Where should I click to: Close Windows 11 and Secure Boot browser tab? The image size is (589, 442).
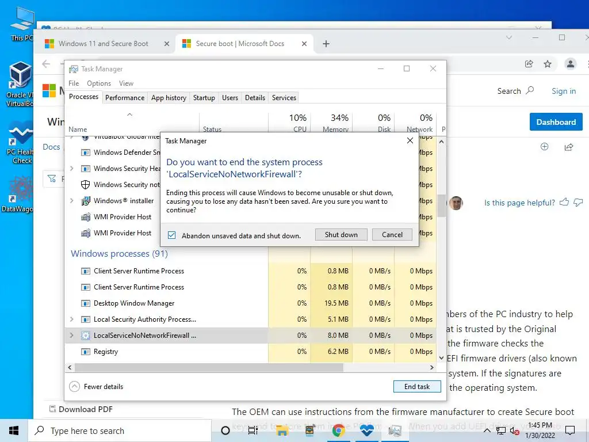(167, 44)
